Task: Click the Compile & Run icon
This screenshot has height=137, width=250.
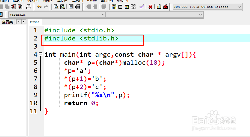Action: (127, 7)
